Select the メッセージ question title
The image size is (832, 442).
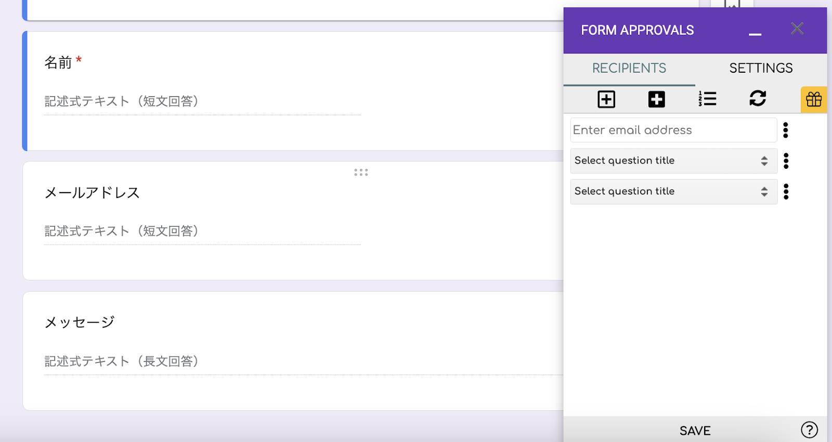tap(80, 323)
